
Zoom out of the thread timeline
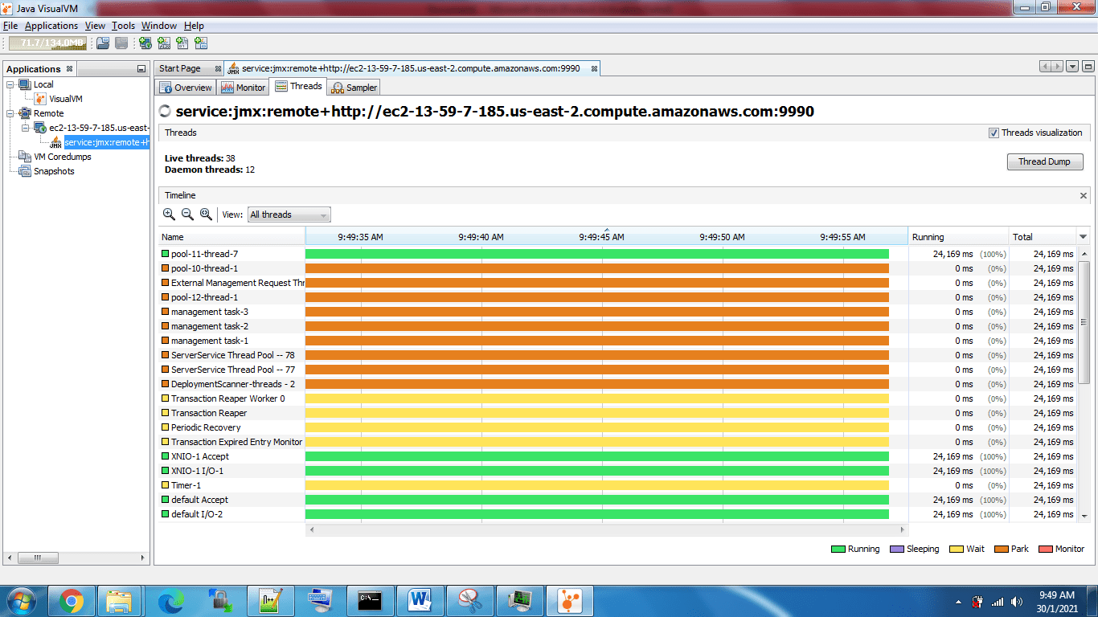click(x=187, y=215)
